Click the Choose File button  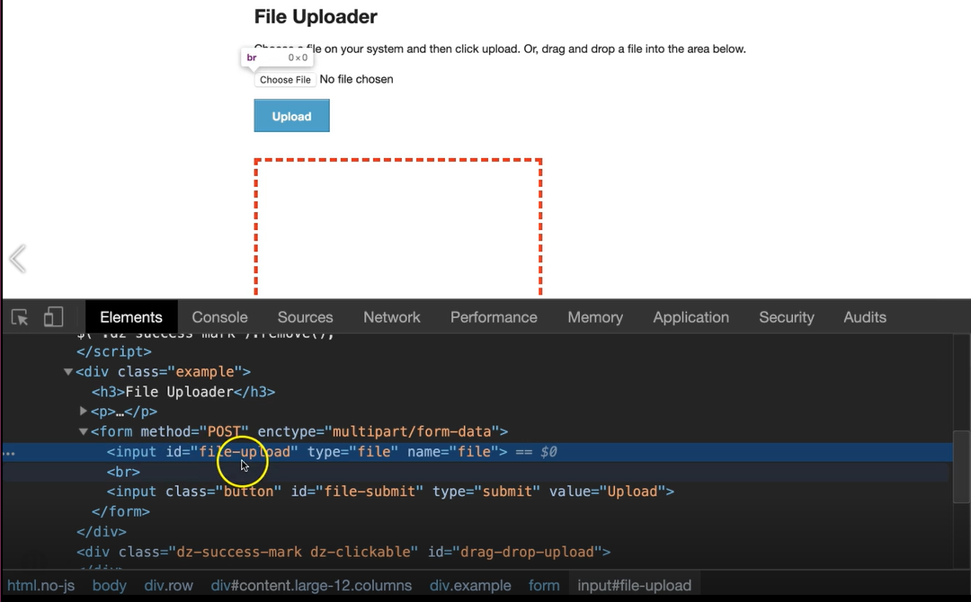[286, 79]
